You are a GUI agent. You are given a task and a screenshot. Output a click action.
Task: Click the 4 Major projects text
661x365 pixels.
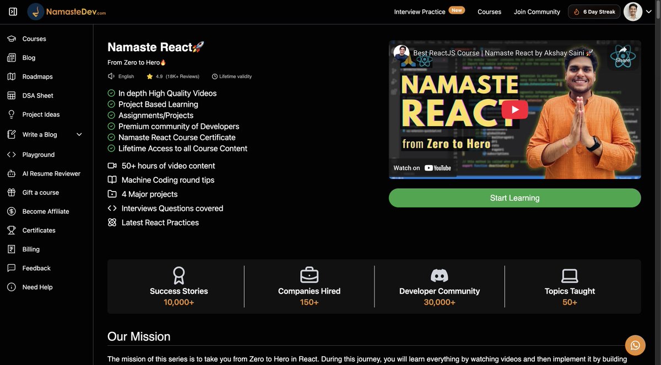(149, 194)
